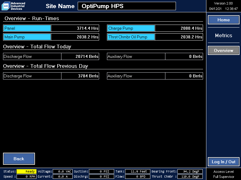Image resolution: width=241 pixels, height=180 pixels.
Task: Click the Main Pump value 2038.2 Hrs
Action: (75, 37)
